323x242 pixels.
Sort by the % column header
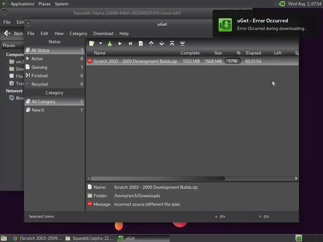(233, 53)
